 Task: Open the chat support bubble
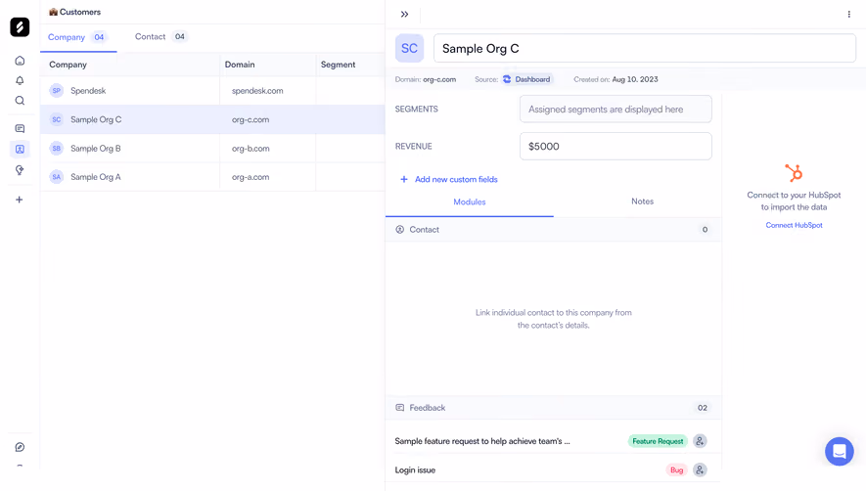(x=839, y=451)
